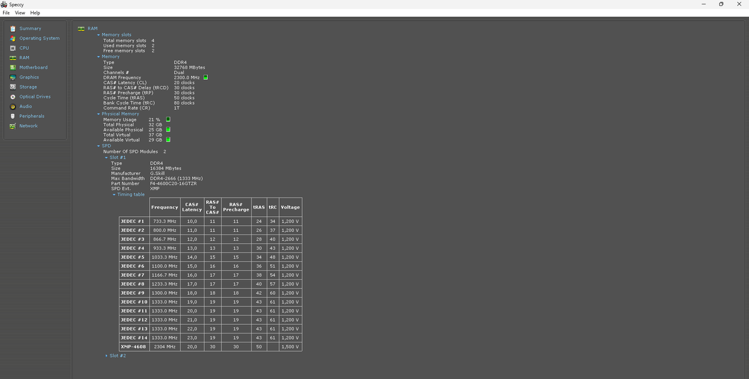Select the 'Used memory slots' row
This screenshot has width=749, height=379.
[x=129, y=46]
